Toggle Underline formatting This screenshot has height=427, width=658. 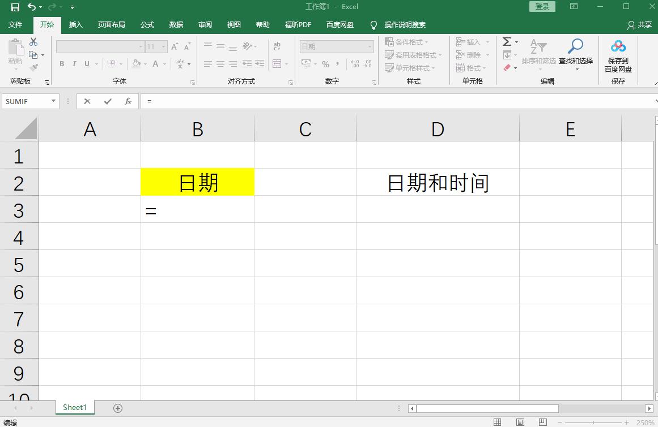tap(86, 64)
